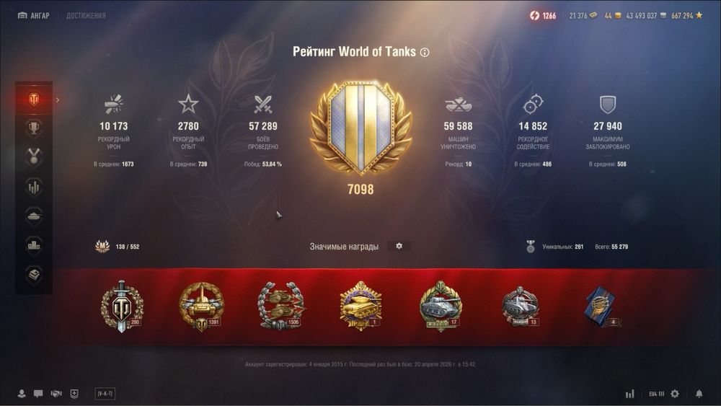Screen dimensions: 721x406
Task: Open notifications bell in bottom bar
Action: (x=699, y=394)
